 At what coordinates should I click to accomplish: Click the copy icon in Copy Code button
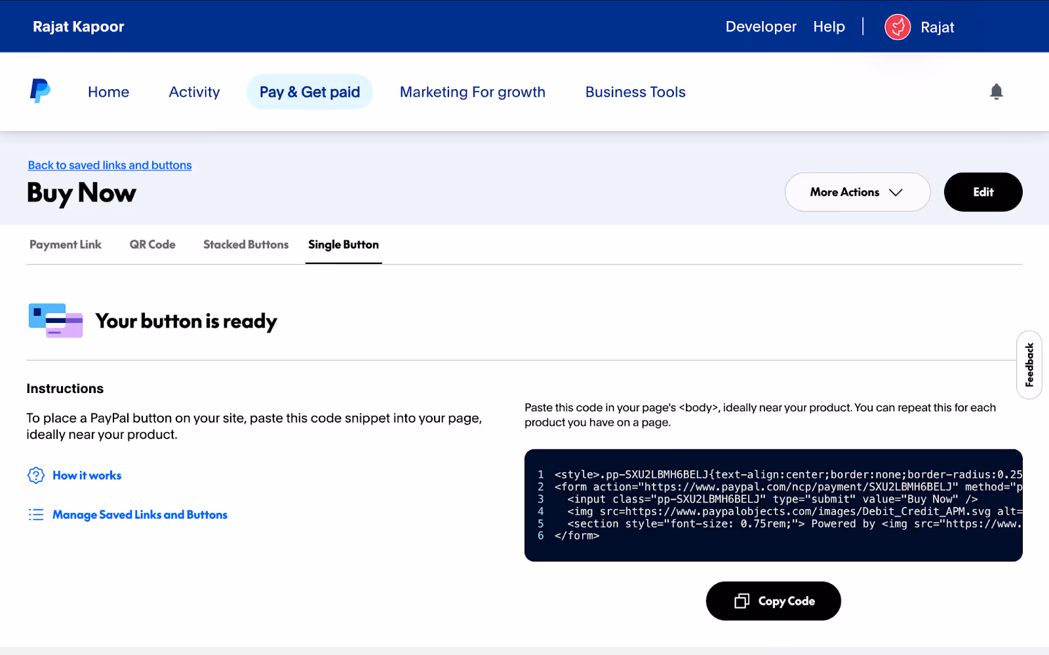click(x=742, y=601)
